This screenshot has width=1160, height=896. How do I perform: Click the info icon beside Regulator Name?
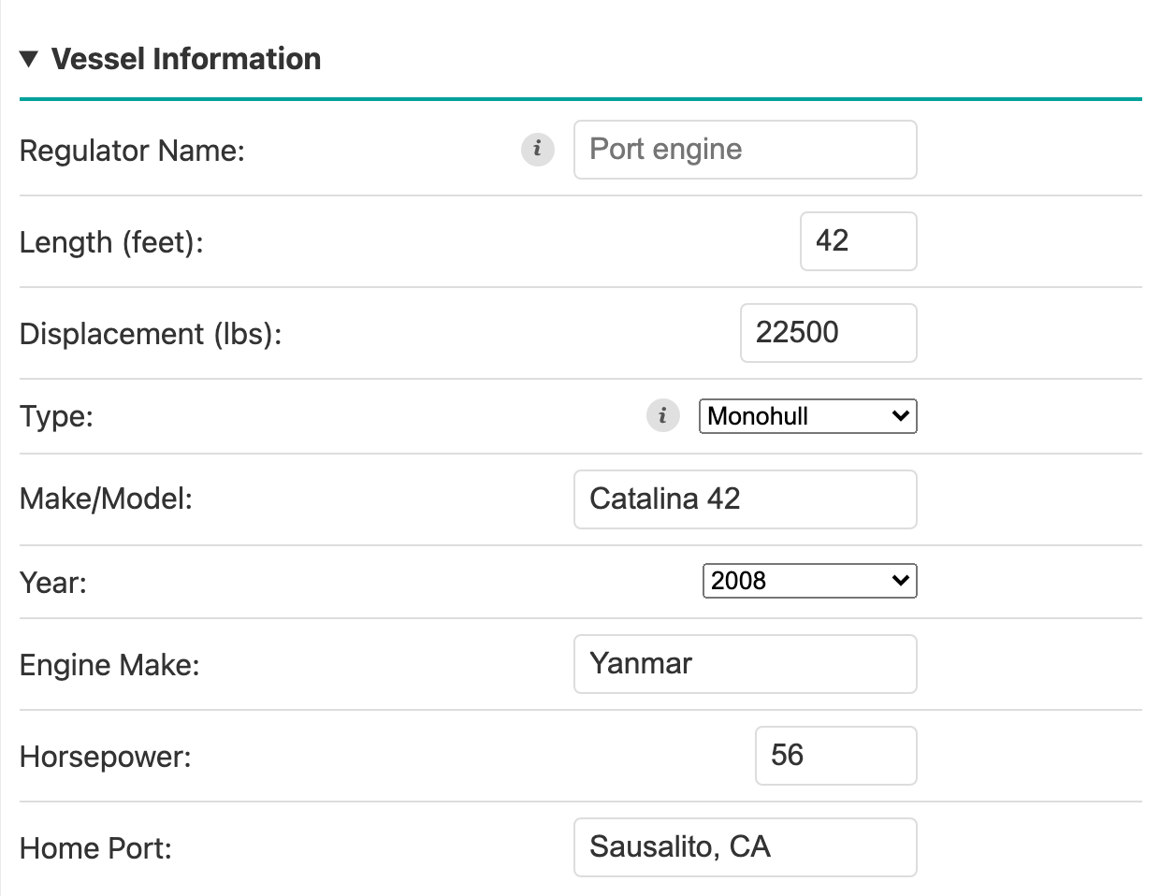pos(538,150)
